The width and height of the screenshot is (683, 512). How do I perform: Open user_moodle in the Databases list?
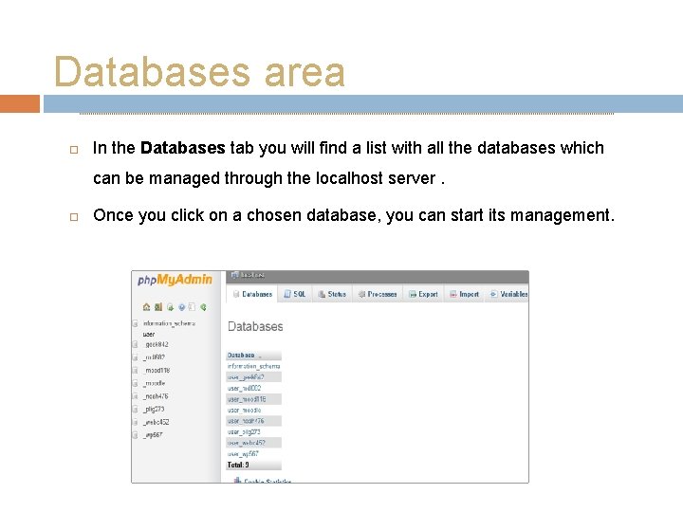(x=244, y=411)
